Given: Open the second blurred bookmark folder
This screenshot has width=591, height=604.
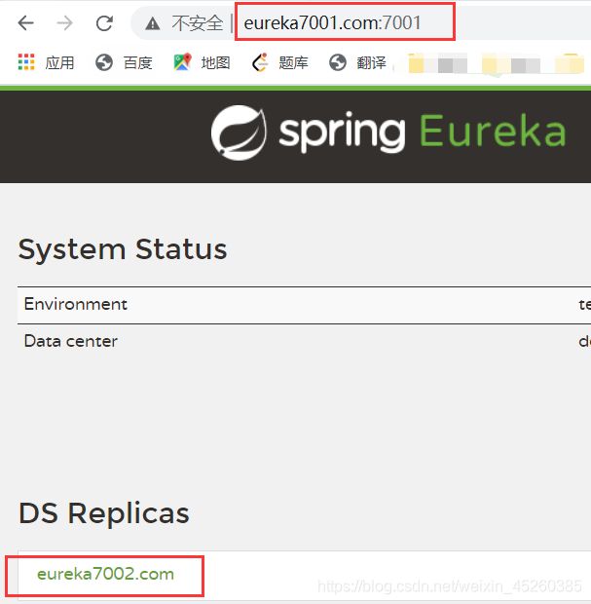Looking at the screenshot, I should (511, 64).
